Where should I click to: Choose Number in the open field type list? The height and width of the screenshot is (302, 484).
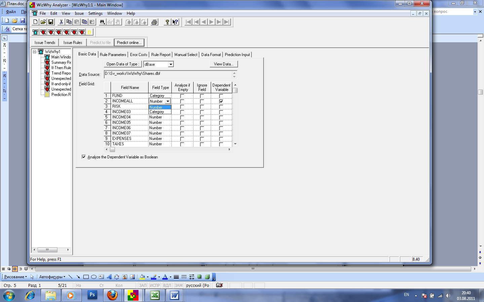coord(160,107)
